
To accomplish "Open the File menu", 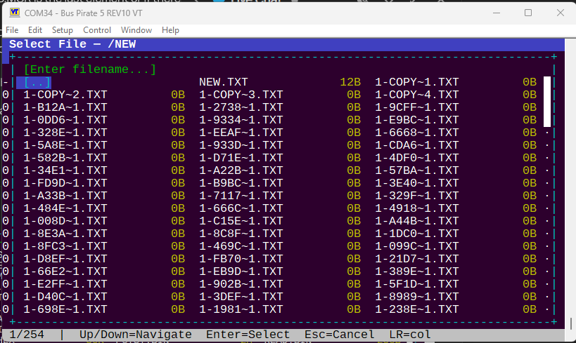I will (x=12, y=30).
